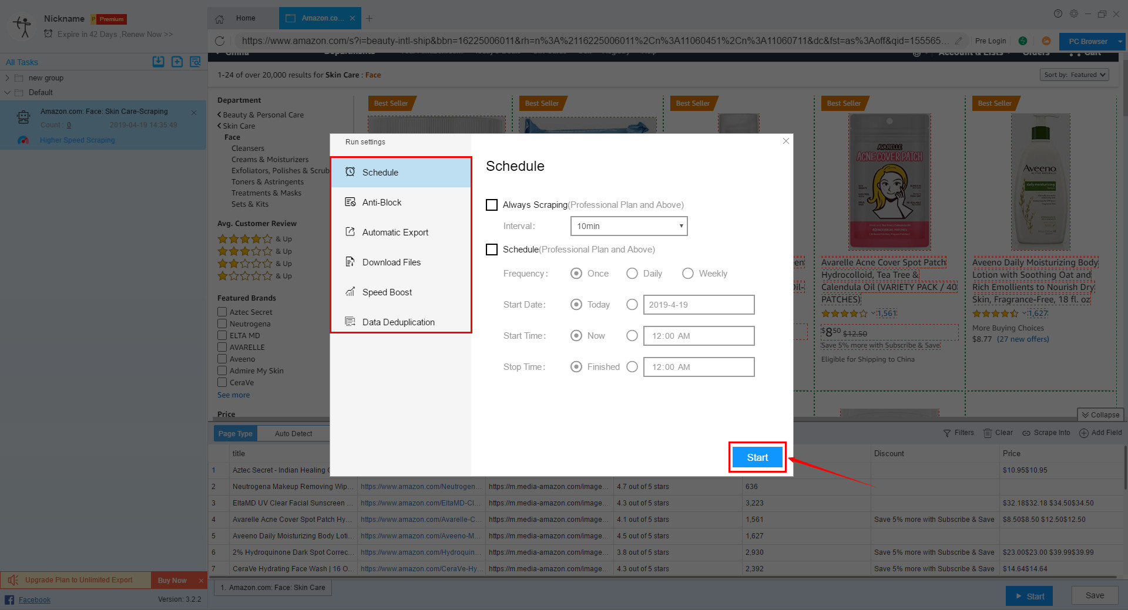The image size is (1128, 610).
Task: Collapse the Default group folder
Action: click(7, 92)
